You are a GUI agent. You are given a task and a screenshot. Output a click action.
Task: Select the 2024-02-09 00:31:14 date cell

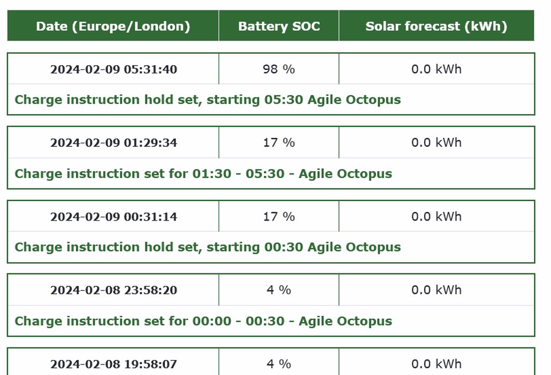pos(114,217)
